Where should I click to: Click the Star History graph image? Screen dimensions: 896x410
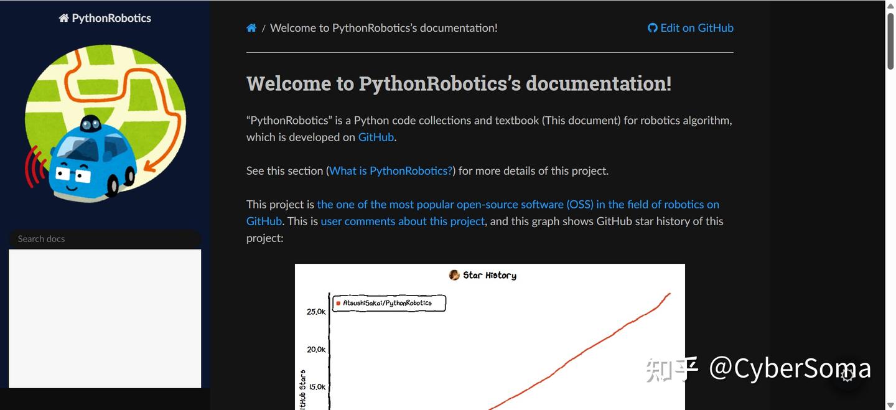pyautogui.click(x=490, y=348)
